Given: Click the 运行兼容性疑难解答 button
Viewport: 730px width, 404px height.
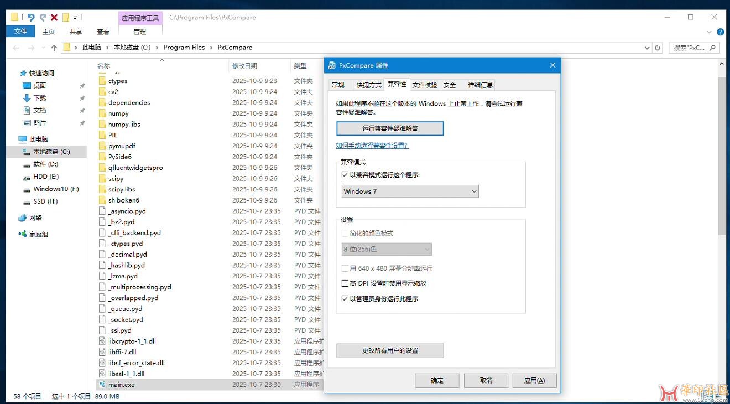Looking at the screenshot, I should (x=390, y=128).
